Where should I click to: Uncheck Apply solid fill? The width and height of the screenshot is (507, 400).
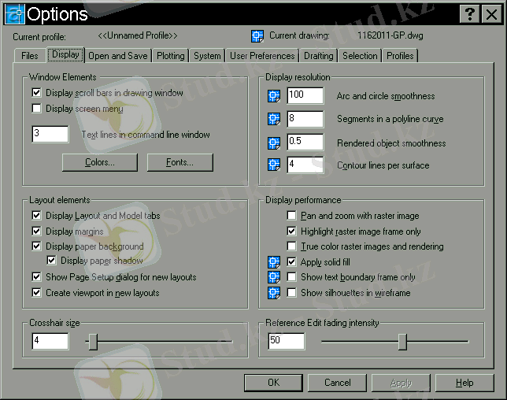click(291, 261)
